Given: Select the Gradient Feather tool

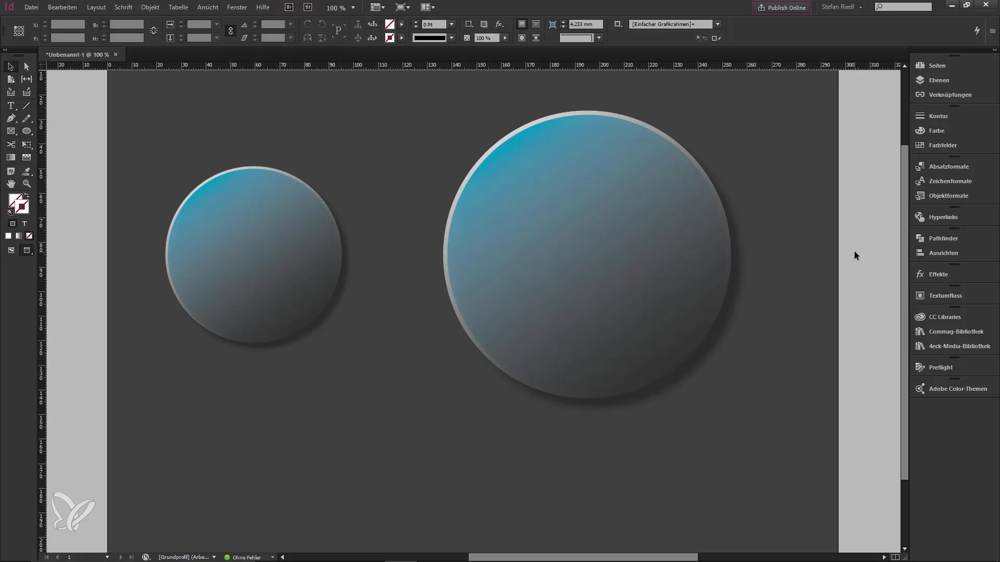Looking at the screenshot, I should tap(27, 157).
